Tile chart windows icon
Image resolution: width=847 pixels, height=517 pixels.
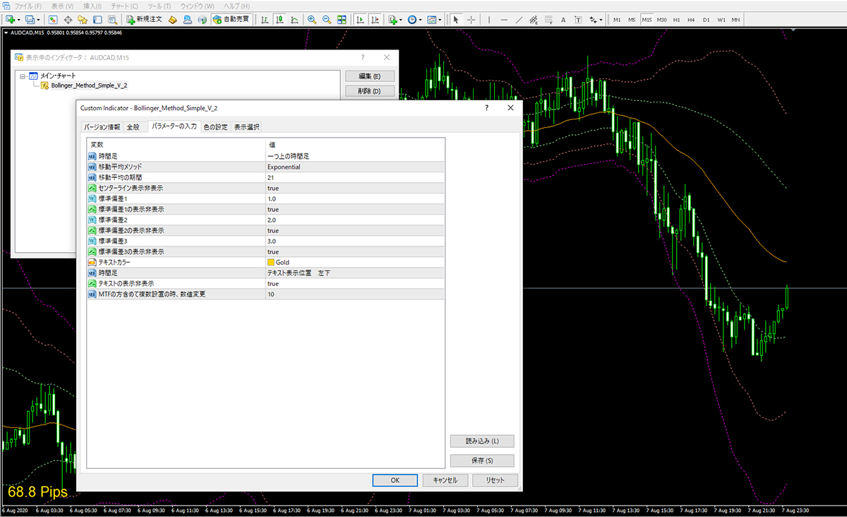tap(342, 19)
